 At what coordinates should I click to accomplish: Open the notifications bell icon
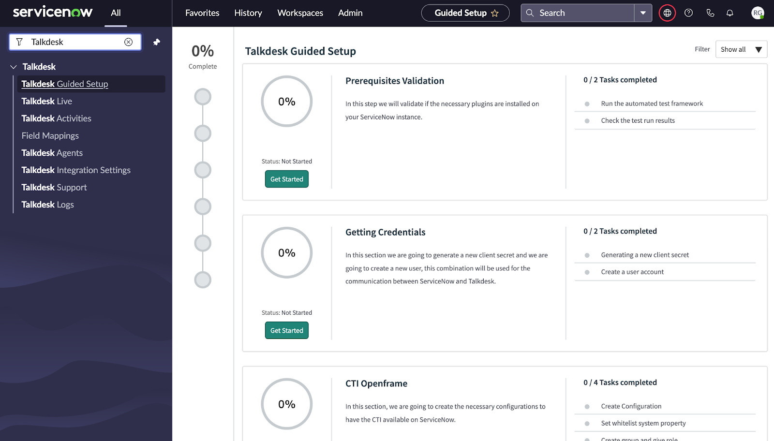tap(729, 13)
